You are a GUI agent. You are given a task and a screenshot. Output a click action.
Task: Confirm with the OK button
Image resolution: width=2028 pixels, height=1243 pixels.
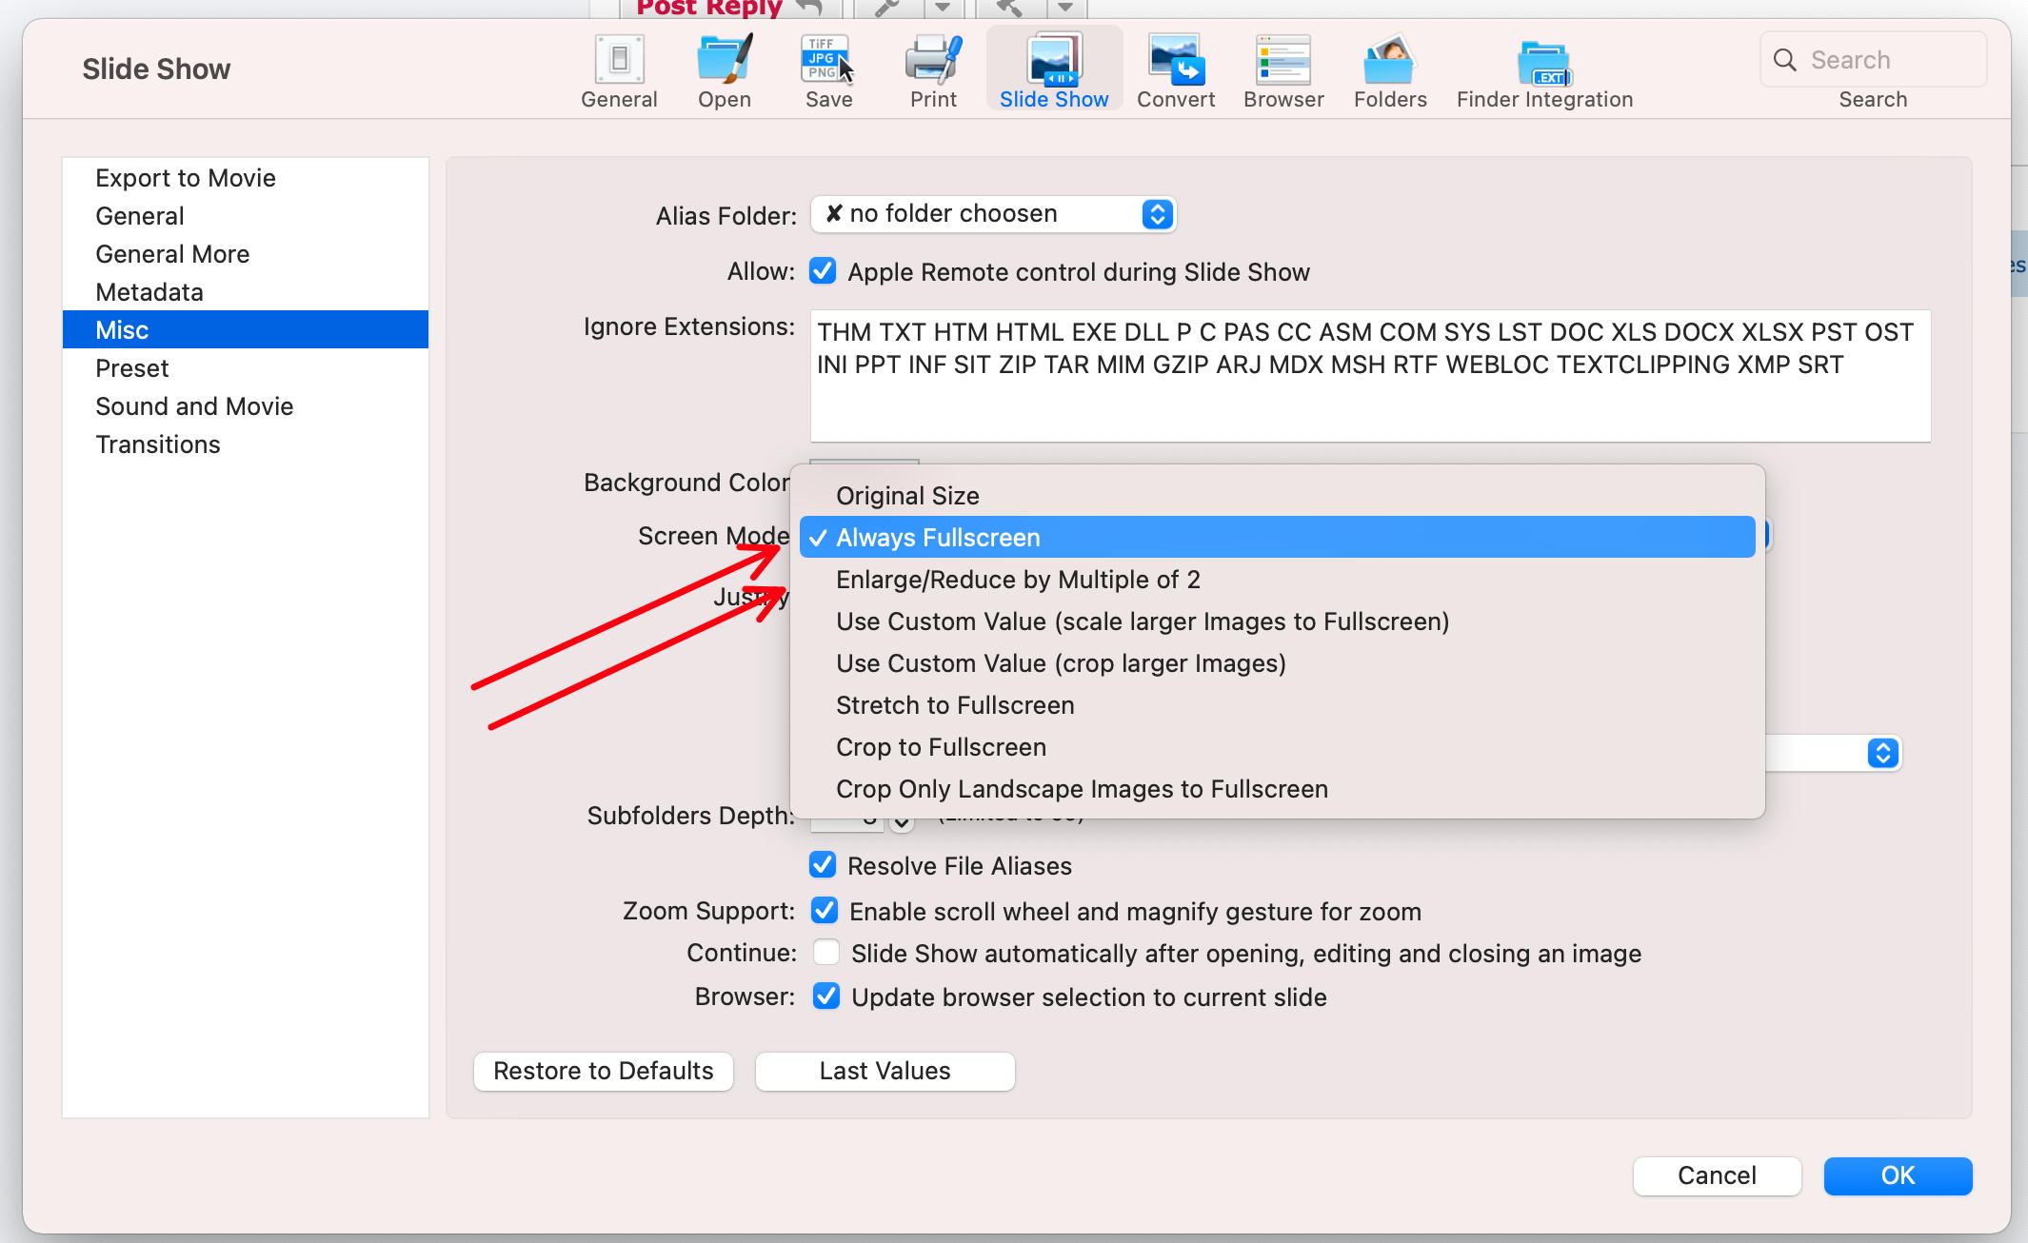click(1898, 1175)
